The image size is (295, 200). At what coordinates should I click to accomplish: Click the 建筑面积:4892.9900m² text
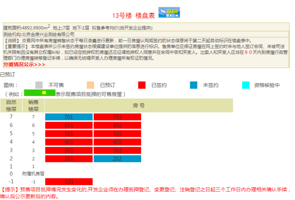click(x=27, y=28)
